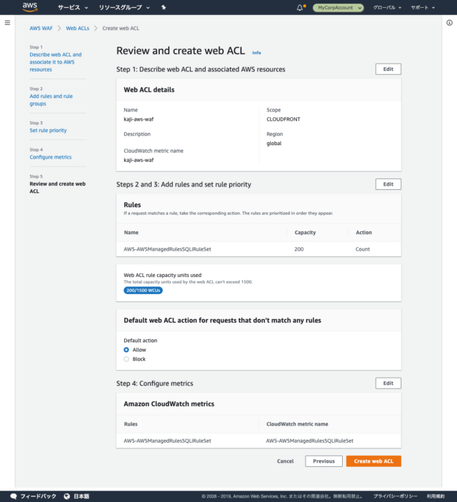457x502 pixels.
Task: Click the フィードバック footer text
Action: tap(39, 496)
